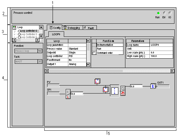Click the High scale value field 100.0
177x139 pixels.
coord(161,56)
